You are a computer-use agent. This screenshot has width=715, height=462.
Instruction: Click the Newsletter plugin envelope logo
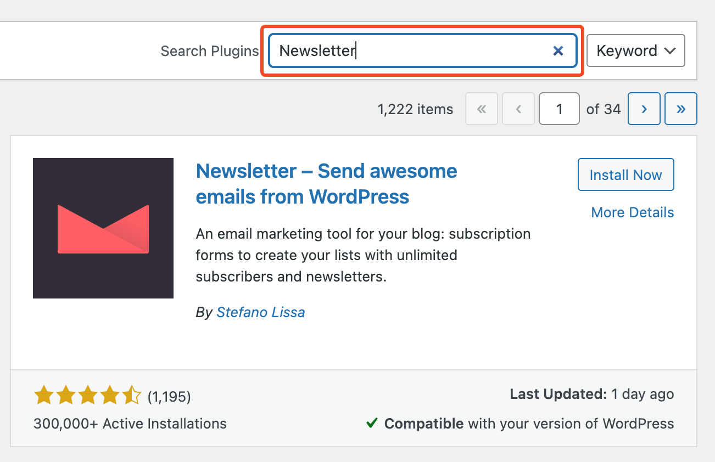coord(103,228)
